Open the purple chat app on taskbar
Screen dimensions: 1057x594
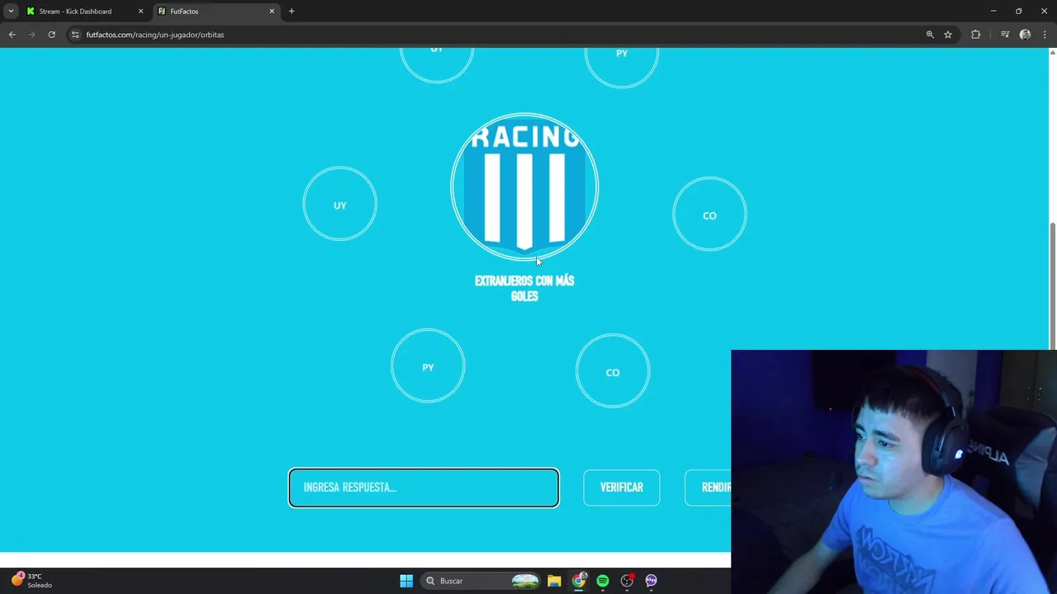click(651, 581)
